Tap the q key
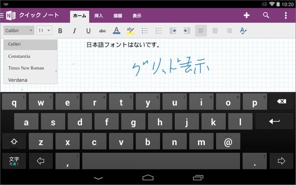The image size is (296, 185). tap(14, 102)
